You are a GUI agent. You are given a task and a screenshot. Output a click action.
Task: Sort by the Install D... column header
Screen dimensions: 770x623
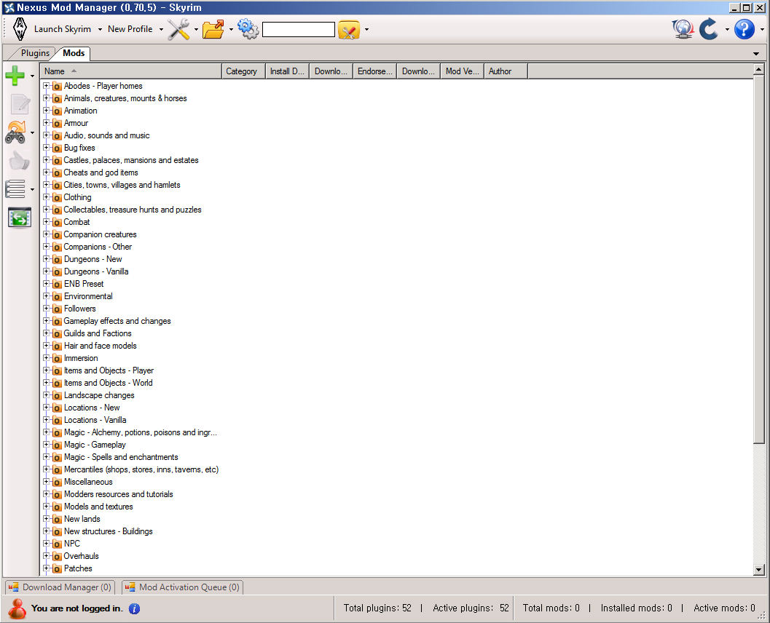(287, 71)
